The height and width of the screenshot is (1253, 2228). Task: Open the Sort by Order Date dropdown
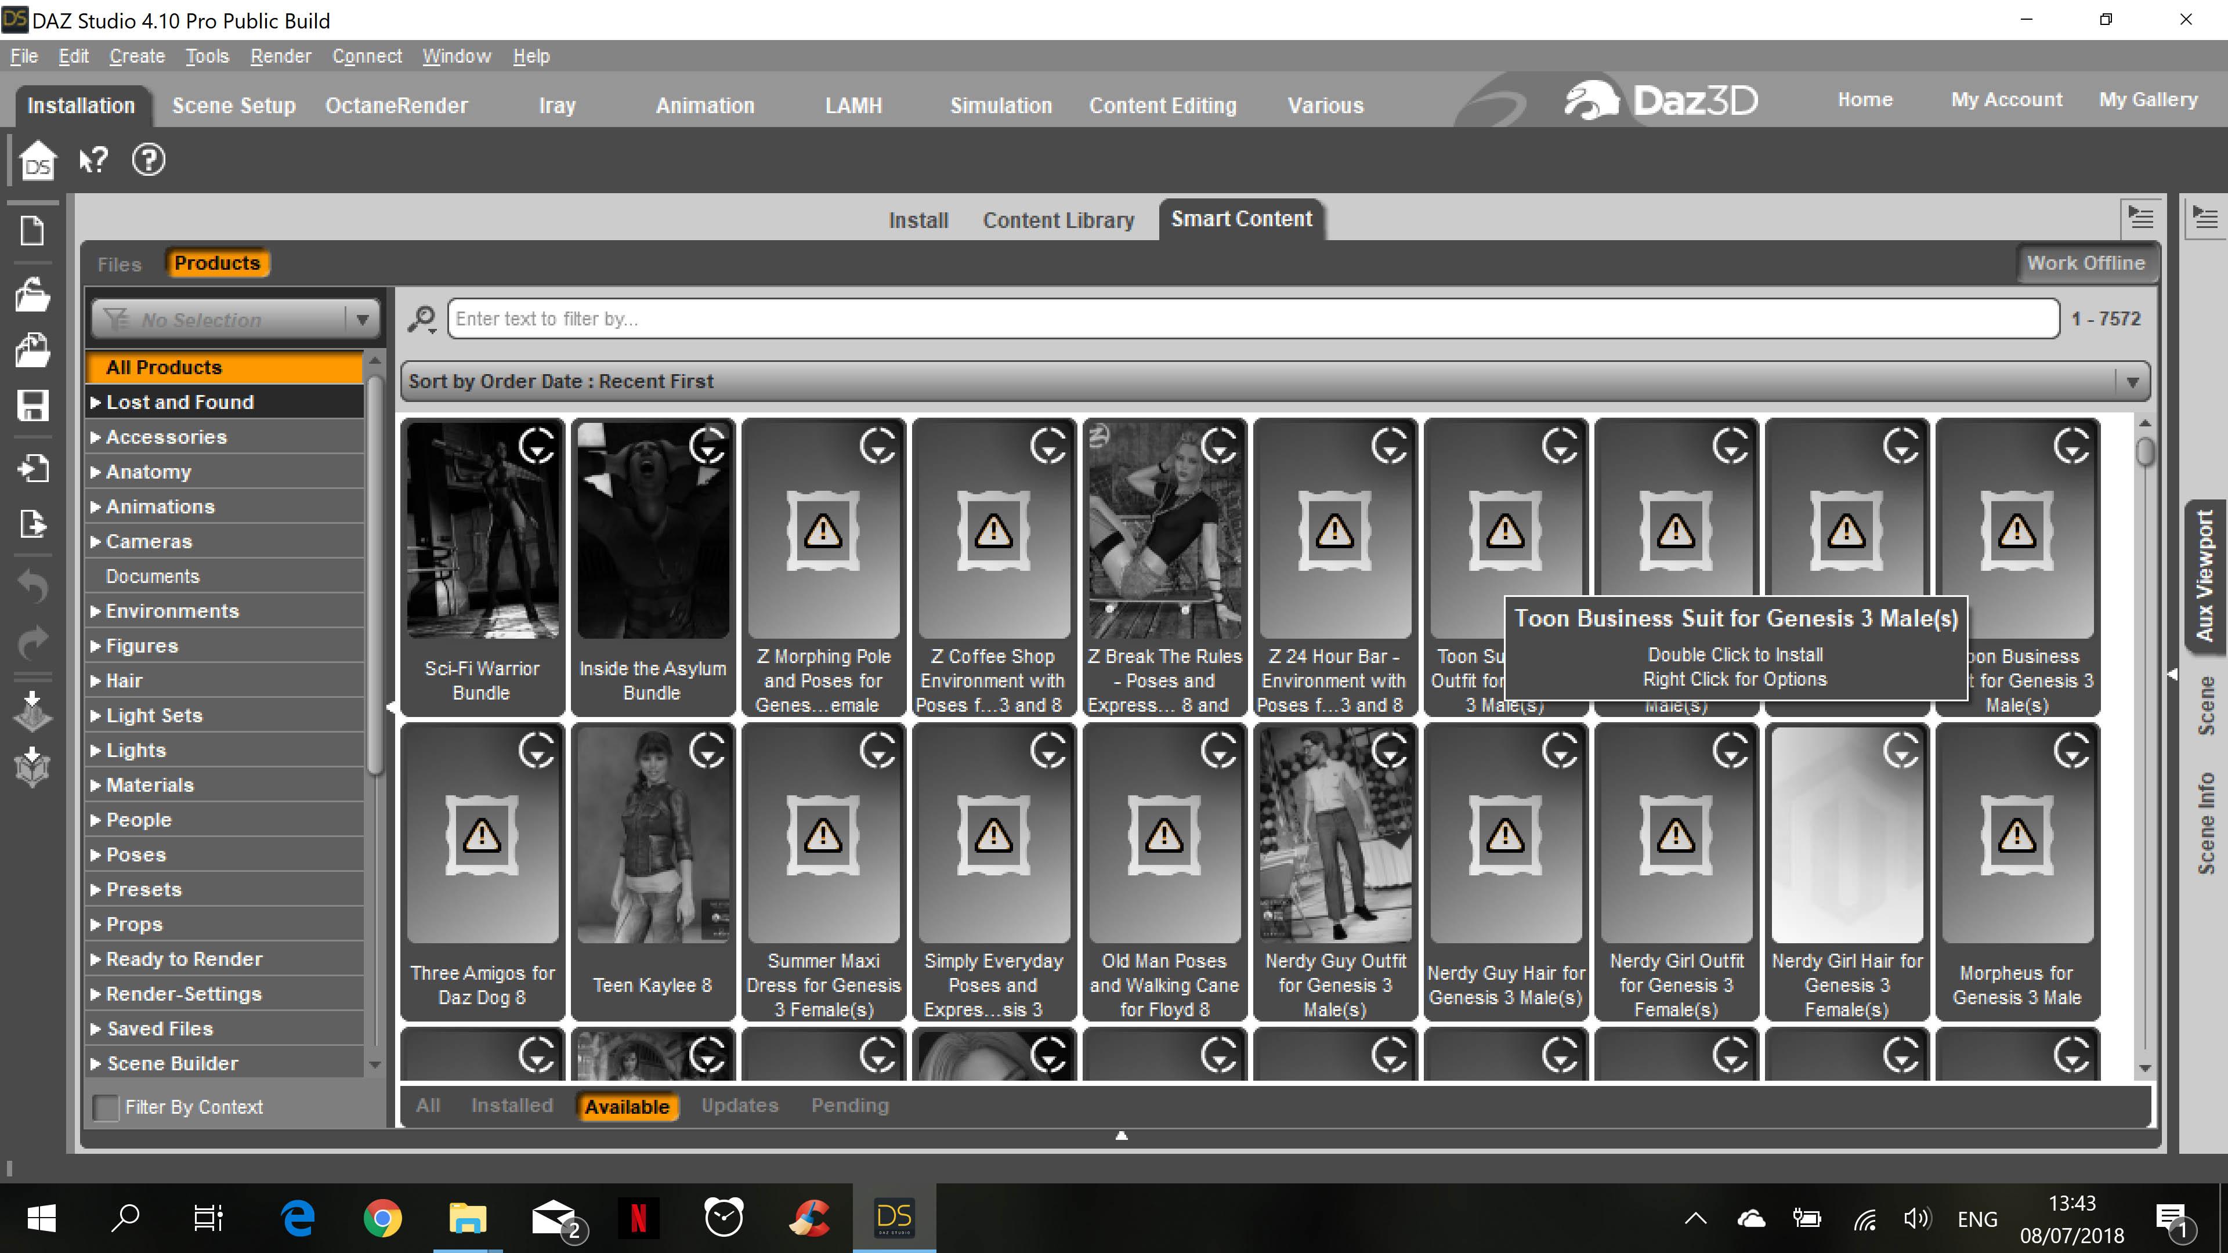pos(2132,381)
